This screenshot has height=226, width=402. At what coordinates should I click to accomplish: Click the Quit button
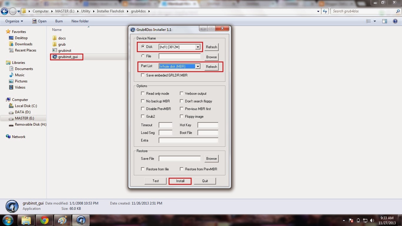coord(205,181)
